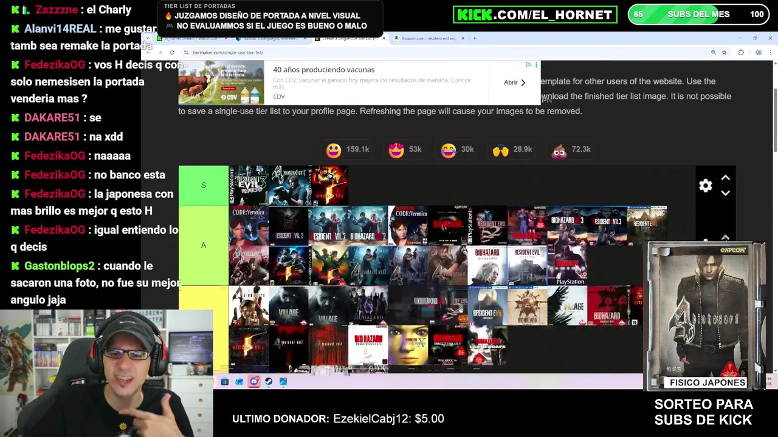Select the first CODE: Veronica cover in A
The width and height of the screenshot is (778, 437).
point(249,225)
